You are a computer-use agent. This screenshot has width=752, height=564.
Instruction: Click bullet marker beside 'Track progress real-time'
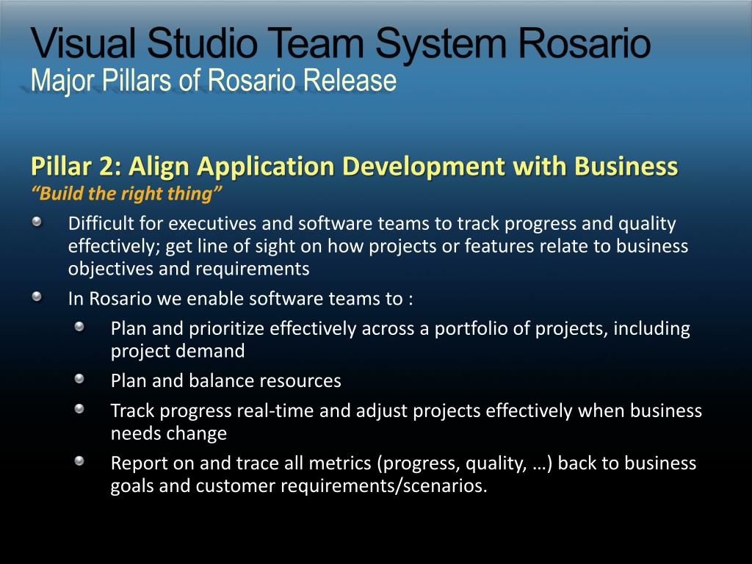[x=79, y=409]
